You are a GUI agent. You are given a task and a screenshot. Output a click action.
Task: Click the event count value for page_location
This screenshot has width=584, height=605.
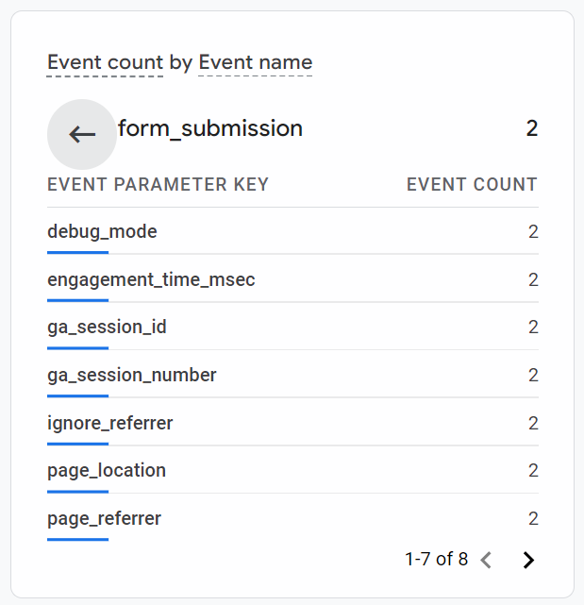tap(533, 471)
